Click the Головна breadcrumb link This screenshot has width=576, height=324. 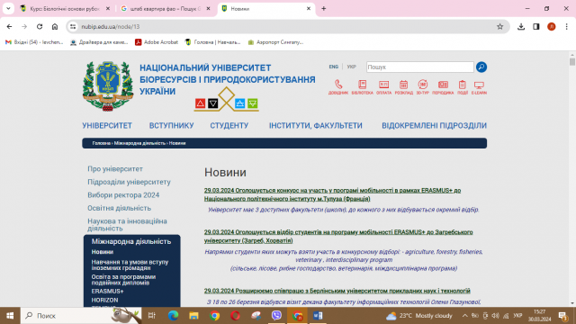(x=102, y=143)
